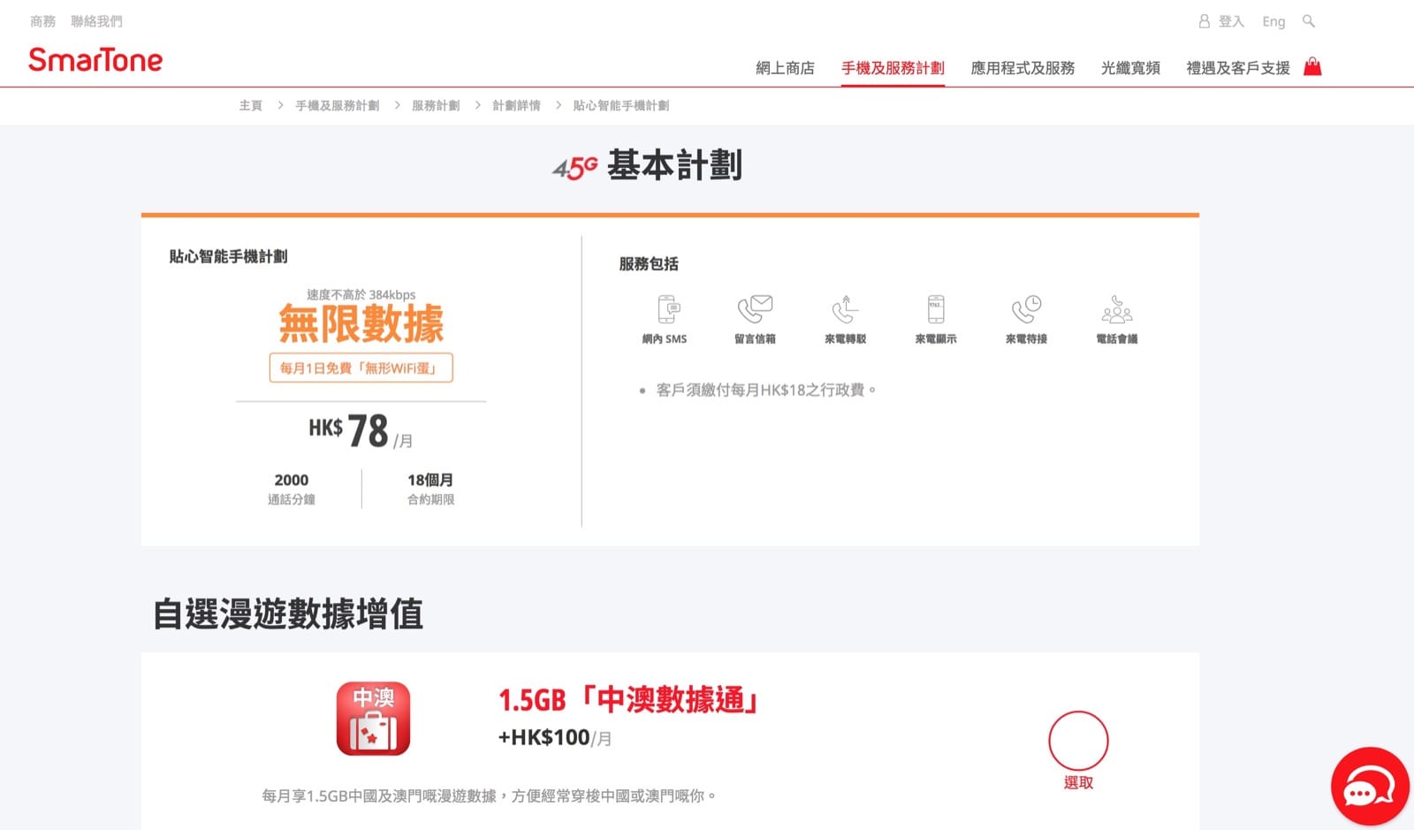
Task: Open the search magnifier icon
Action: pyautogui.click(x=1309, y=21)
